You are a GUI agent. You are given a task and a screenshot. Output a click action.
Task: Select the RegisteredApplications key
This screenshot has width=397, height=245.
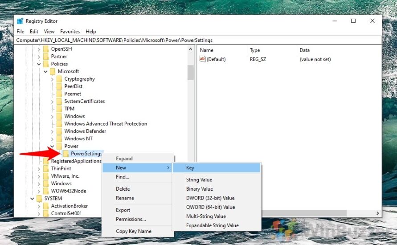tap(76, 161)
